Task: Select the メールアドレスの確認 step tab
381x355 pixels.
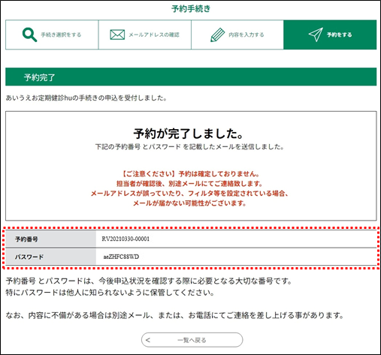Action: click(145, 35)
